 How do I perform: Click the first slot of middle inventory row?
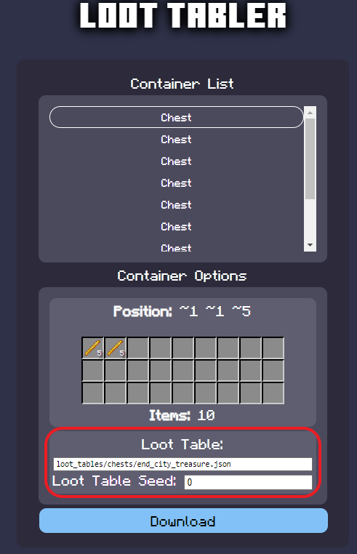pos(93,371)
